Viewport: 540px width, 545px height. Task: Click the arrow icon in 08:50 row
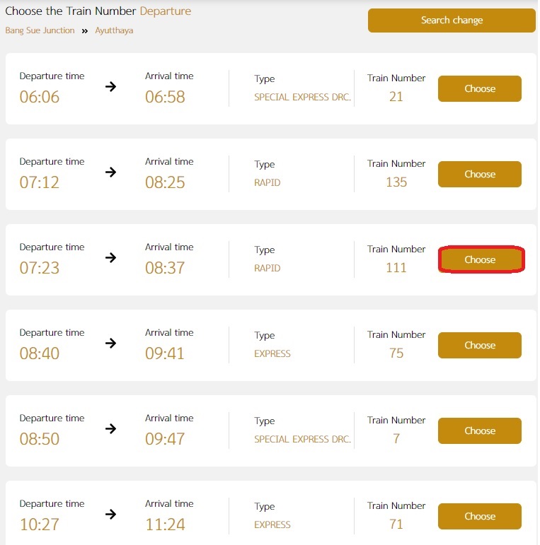110,428
